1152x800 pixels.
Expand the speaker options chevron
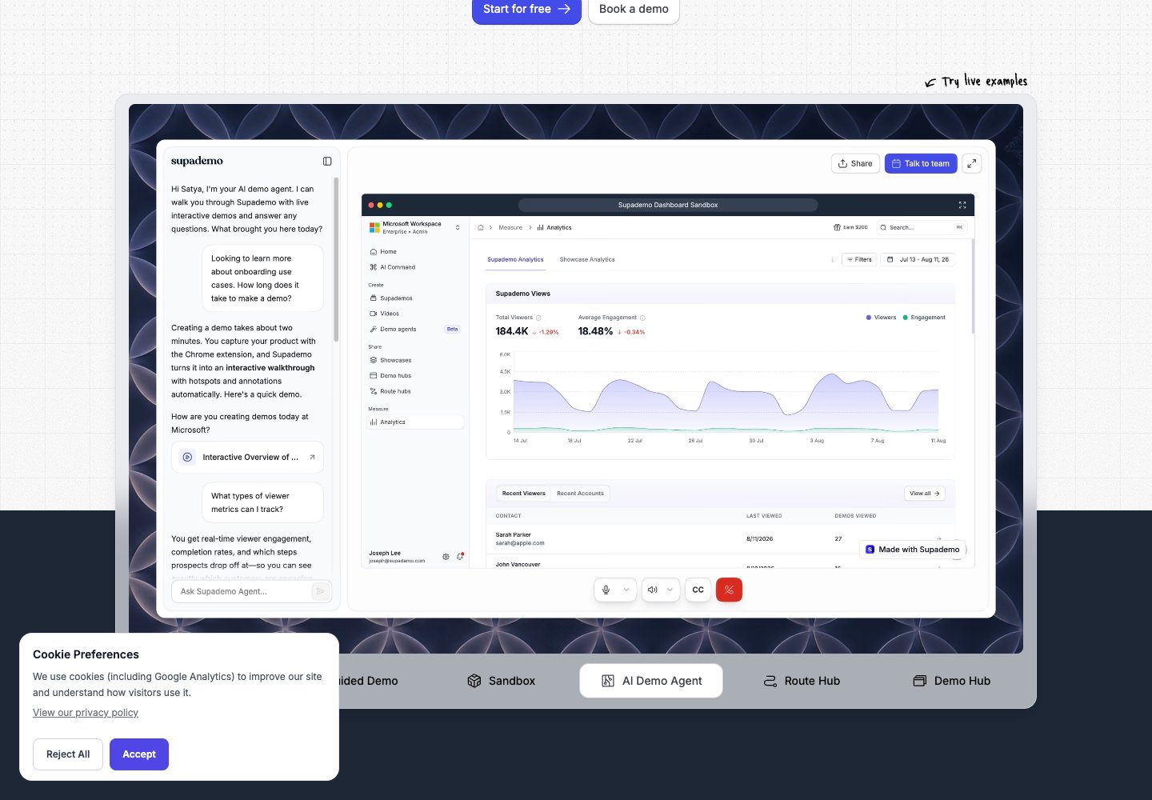[670, 590]
